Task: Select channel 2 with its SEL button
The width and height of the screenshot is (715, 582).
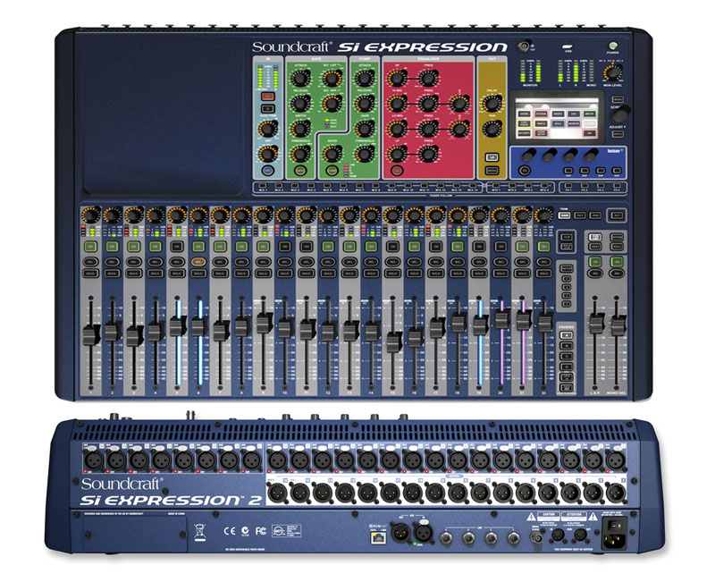Action: click(x=112, y=262)
